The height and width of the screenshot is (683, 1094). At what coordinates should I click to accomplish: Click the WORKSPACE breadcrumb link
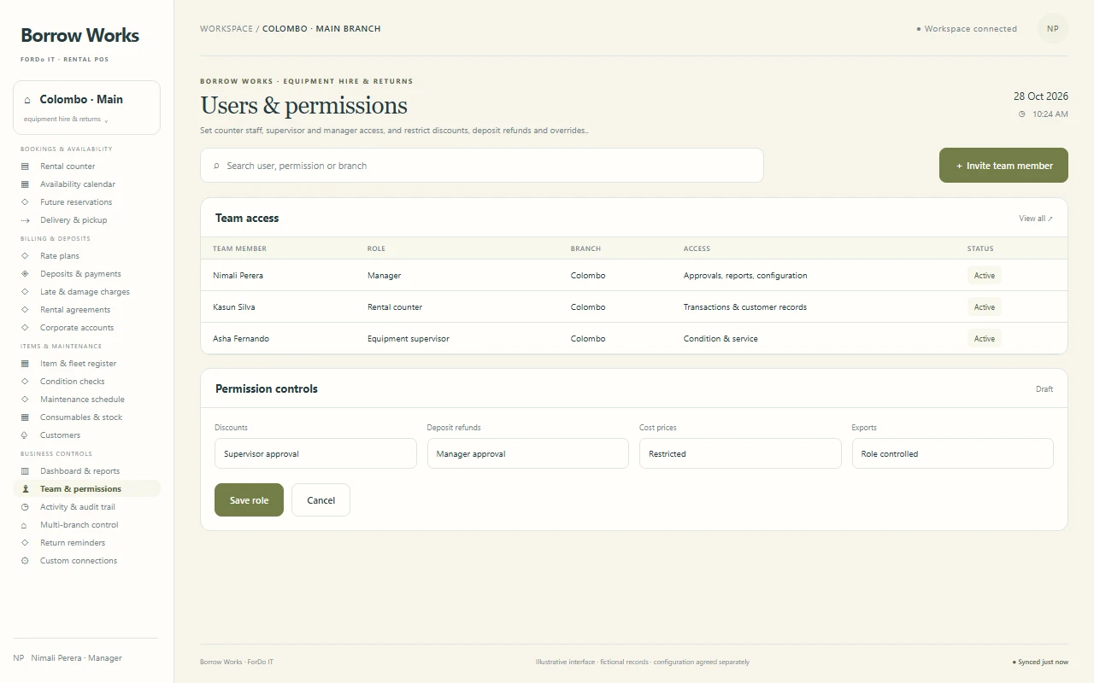pos(226,28)
